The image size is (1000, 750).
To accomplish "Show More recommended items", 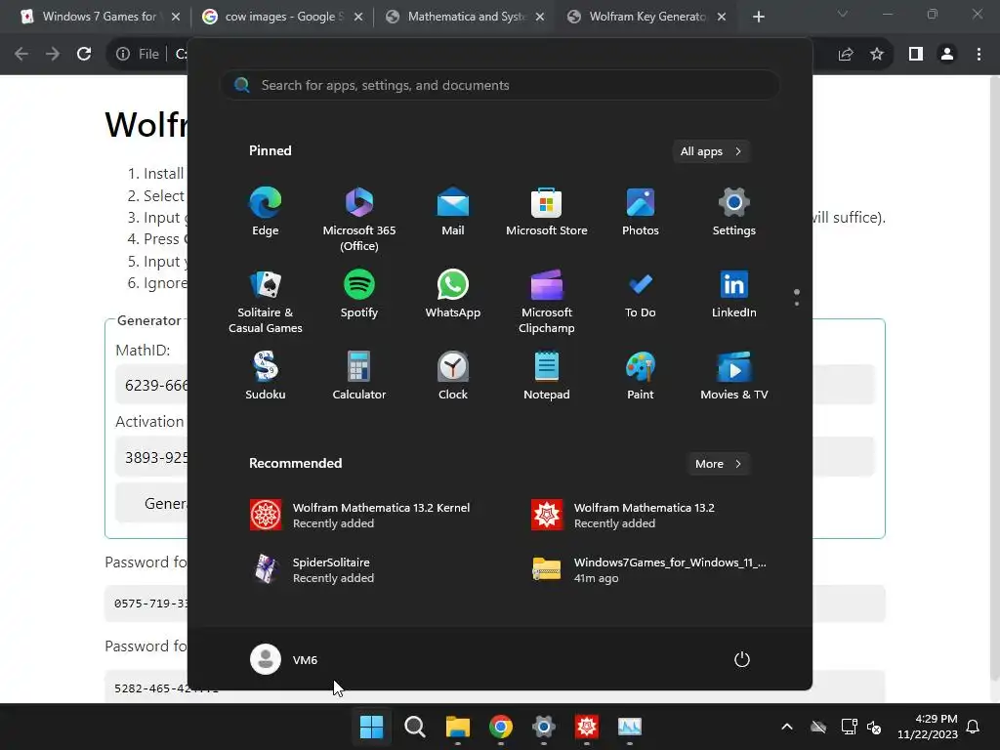I will (x=719, y=464).
